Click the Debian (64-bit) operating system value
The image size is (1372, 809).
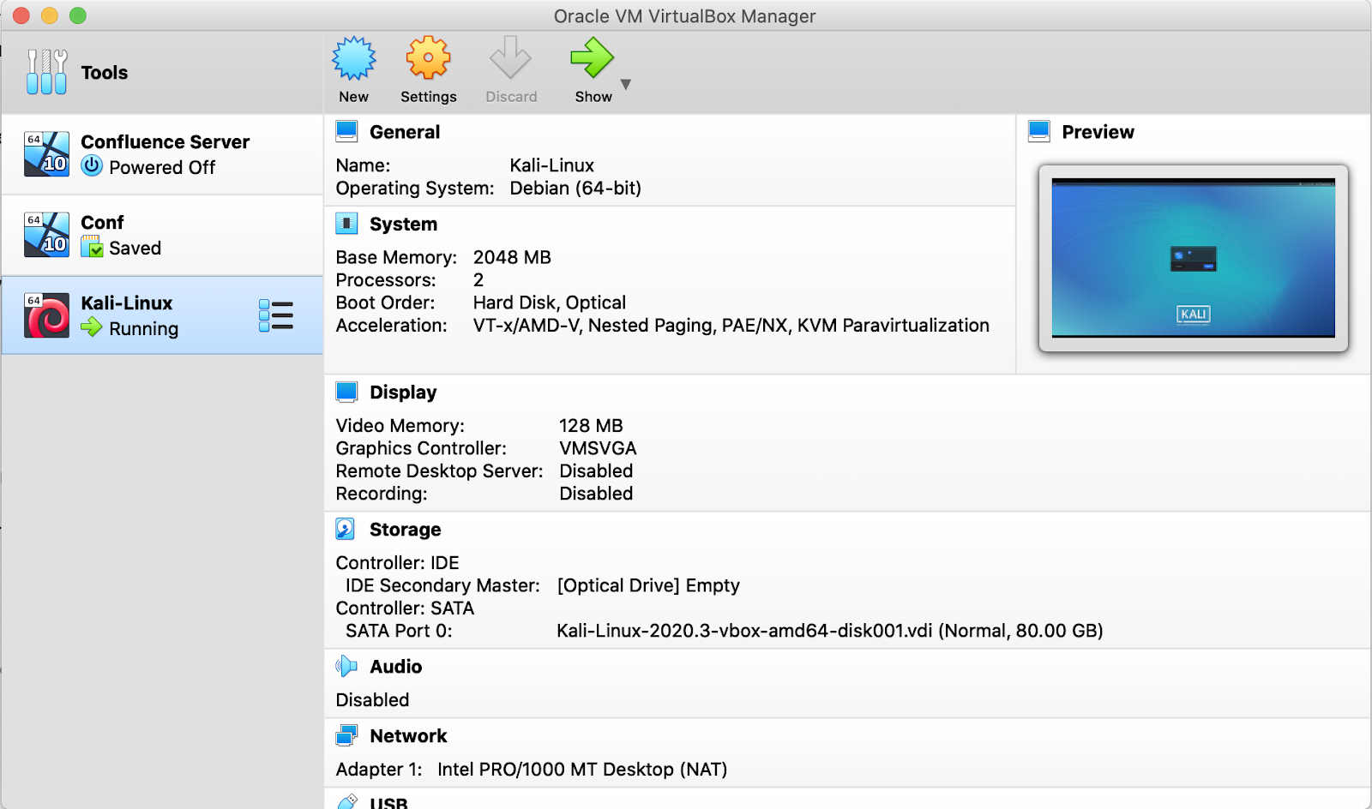coord(575,188)
